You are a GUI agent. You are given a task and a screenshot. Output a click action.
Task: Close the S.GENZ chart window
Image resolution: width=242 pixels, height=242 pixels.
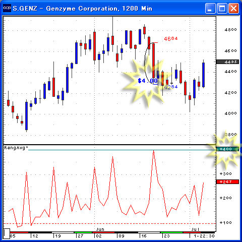[x=234, y=8]
